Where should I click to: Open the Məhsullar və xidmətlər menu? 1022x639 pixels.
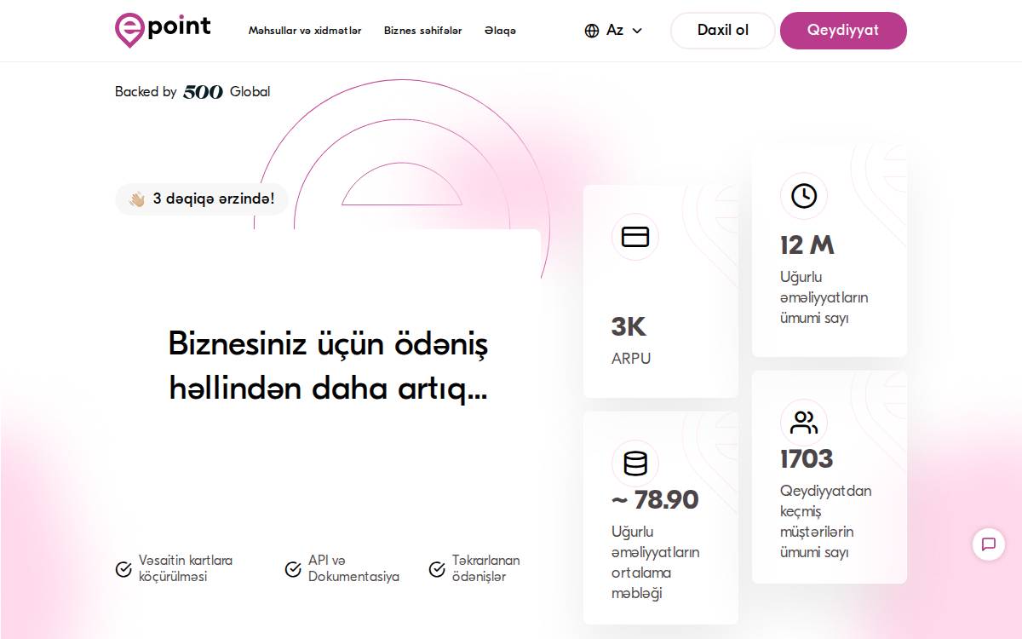point(305,31)
